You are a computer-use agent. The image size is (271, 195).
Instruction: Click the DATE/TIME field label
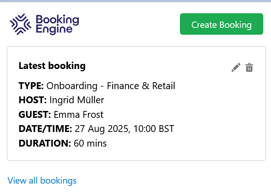pos(45,129)
